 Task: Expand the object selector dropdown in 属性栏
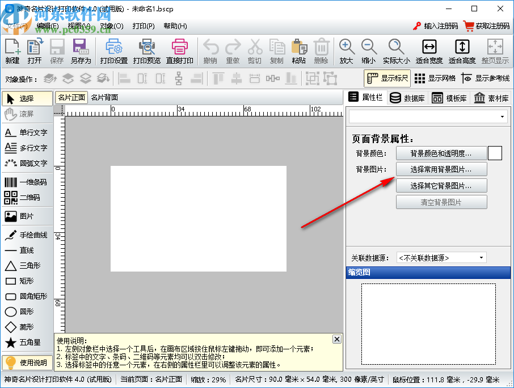point(502,116)
